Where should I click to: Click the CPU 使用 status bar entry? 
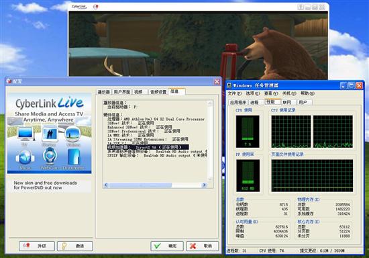(x=272, y=251)
